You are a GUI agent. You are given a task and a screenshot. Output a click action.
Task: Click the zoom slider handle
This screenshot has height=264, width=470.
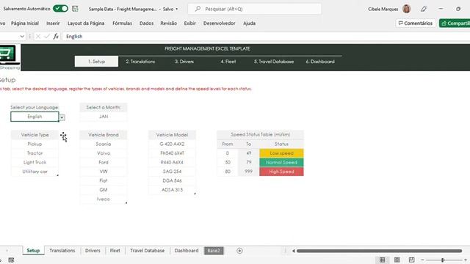pos(443,260)
